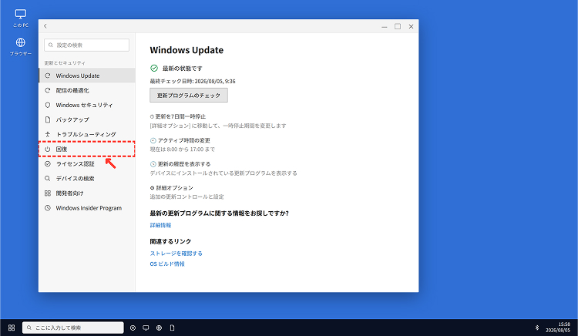Viewport: 578px width, 336px height.
Task: Click the checkmark icon beside ライセンス認証
Action: [48, 164]
